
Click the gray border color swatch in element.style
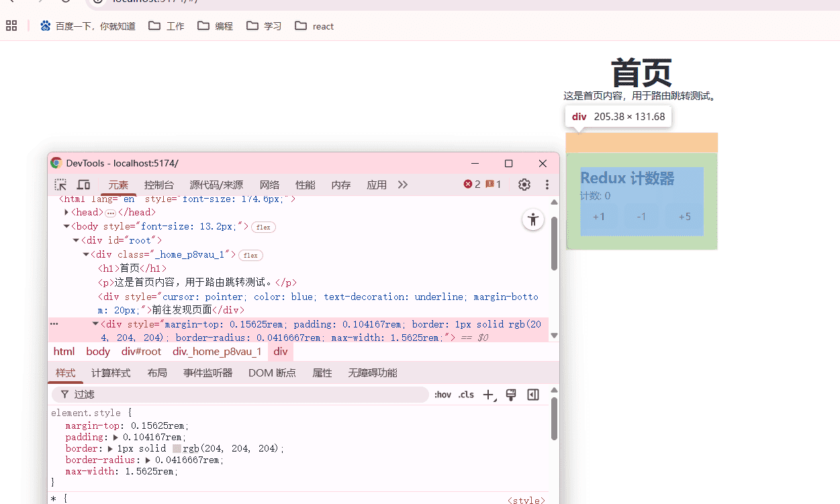(177, 448)
